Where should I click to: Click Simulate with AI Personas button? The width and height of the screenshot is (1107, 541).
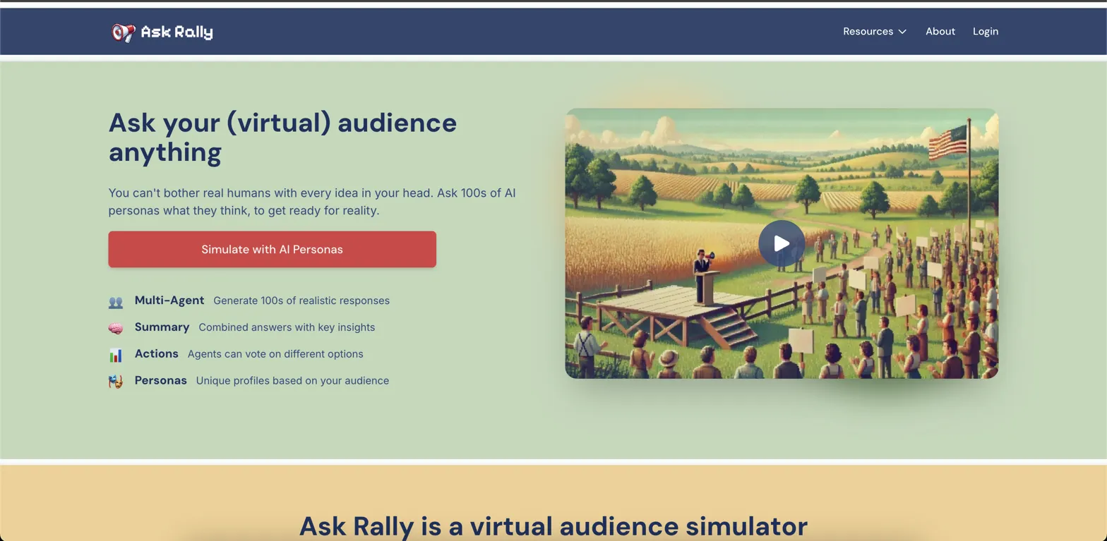[272, 249]
